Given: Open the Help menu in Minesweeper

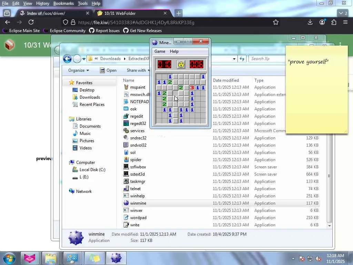Looking at the screenshot, I should tap(174, 51).
